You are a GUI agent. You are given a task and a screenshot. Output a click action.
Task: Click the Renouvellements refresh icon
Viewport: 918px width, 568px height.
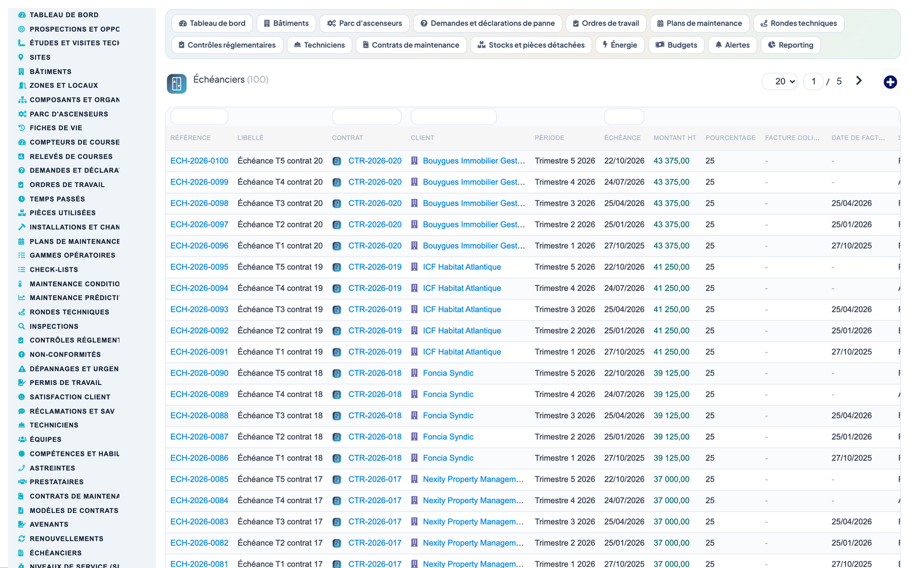coord(22,539)
